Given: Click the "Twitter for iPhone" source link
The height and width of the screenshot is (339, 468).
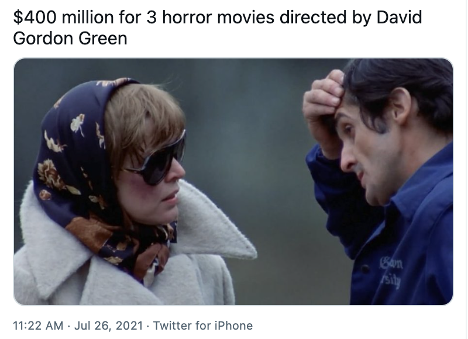Looking at the screenshot, I should [x=203, y=326].
